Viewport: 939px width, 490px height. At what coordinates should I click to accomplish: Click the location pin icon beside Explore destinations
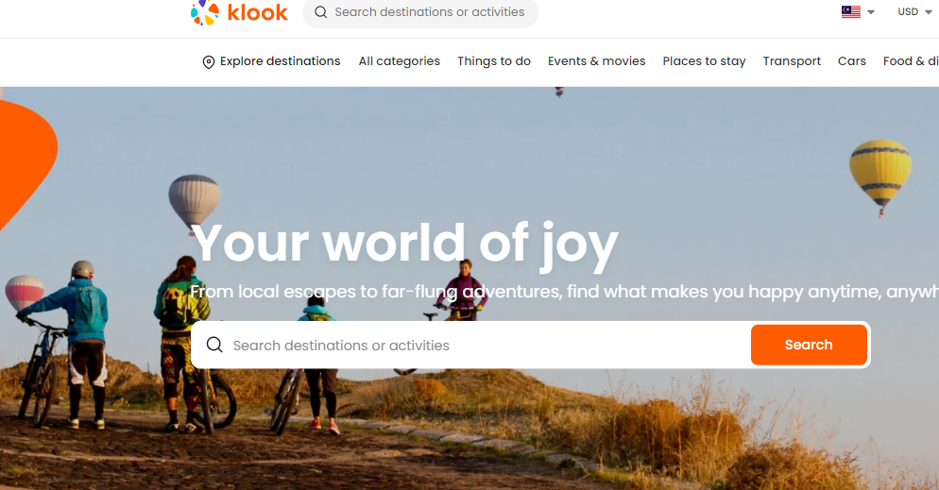(x=209, y=62)
